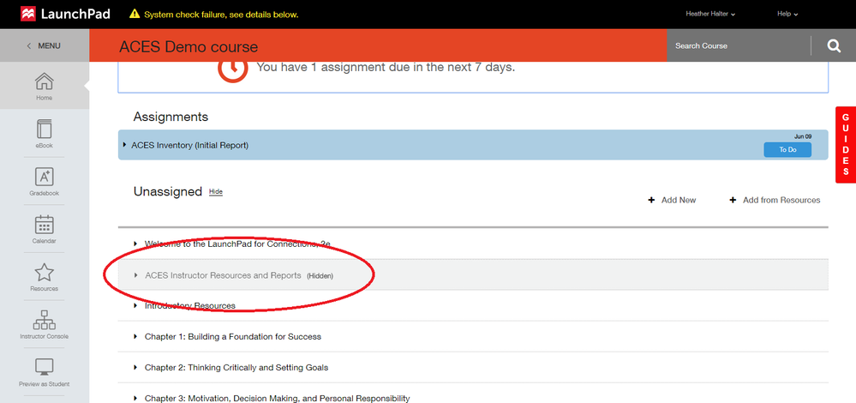Click the To Do button

pos(787,149)
